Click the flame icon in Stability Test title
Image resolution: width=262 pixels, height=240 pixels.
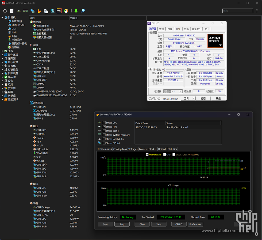pos(98,115)
